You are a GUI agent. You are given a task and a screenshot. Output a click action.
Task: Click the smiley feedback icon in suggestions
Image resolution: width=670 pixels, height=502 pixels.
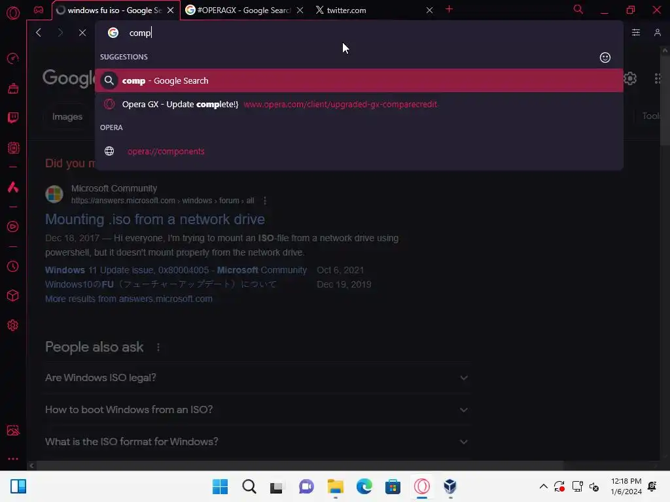click(605, 58)
